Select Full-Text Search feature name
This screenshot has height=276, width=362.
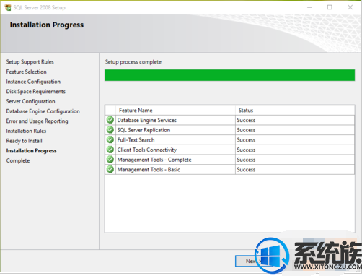pyautogui.click(x=136, y=140)
